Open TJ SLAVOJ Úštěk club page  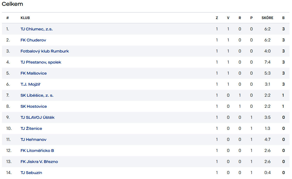click(37, 117)
